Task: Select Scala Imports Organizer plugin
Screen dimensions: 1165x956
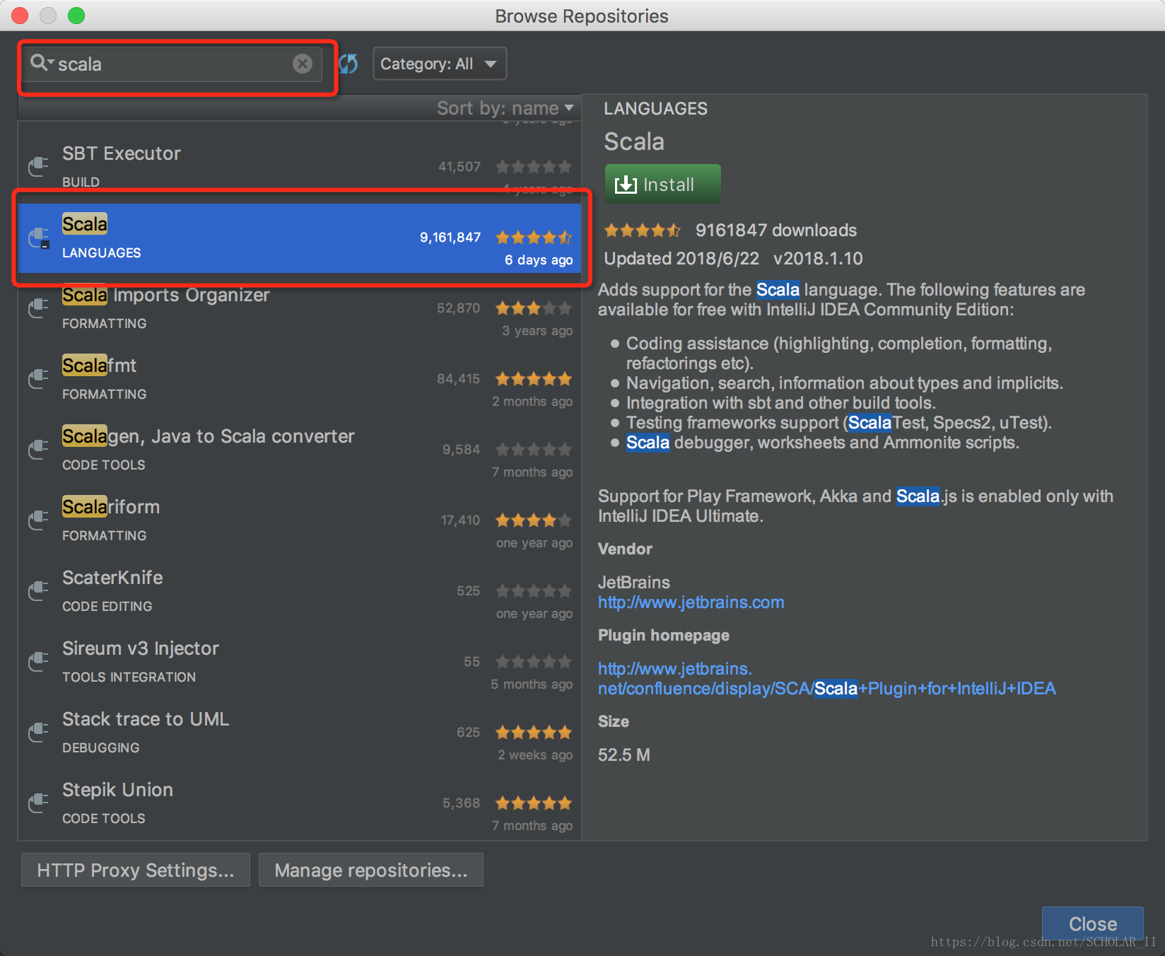Action: (x=300, y=308)
